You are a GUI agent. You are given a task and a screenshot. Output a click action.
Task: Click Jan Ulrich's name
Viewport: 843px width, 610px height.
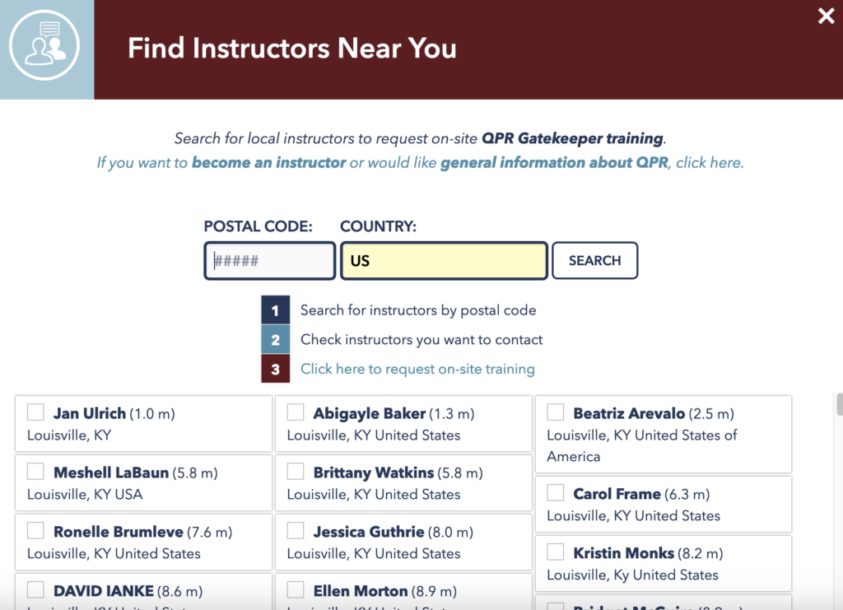89,413
